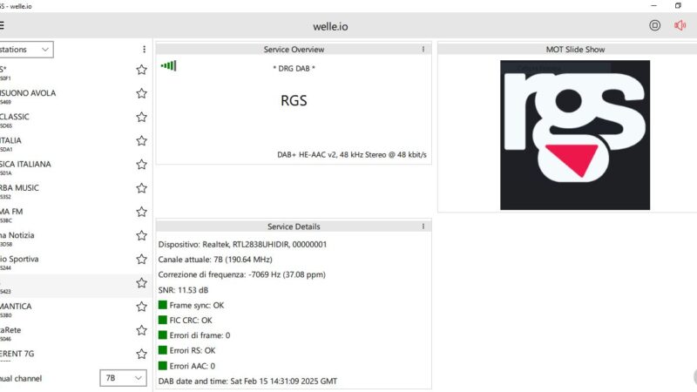The width and height of the screenshot is (697, 392).
Task: Click the Correzione di frequenza line
Action: click(x=242, y=274)
